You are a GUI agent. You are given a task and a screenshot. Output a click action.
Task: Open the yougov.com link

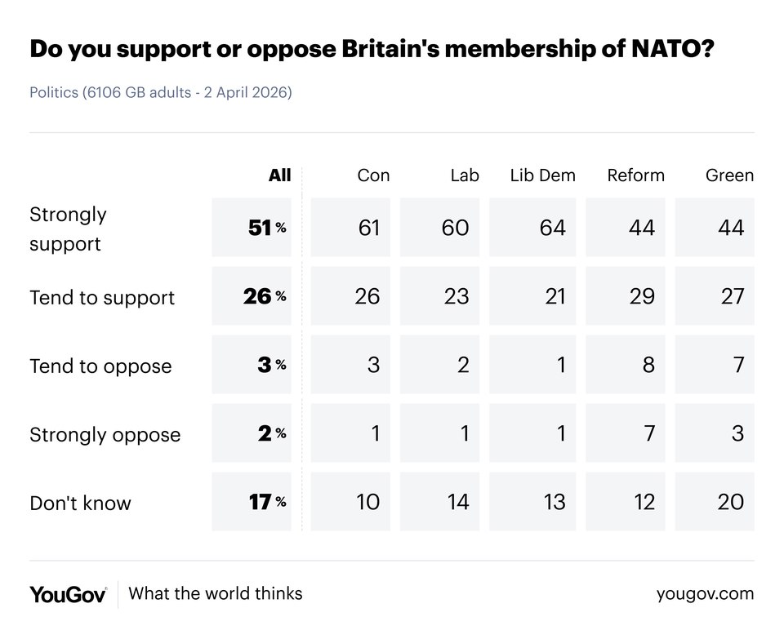pyautogui.click(x=705, y=594)
